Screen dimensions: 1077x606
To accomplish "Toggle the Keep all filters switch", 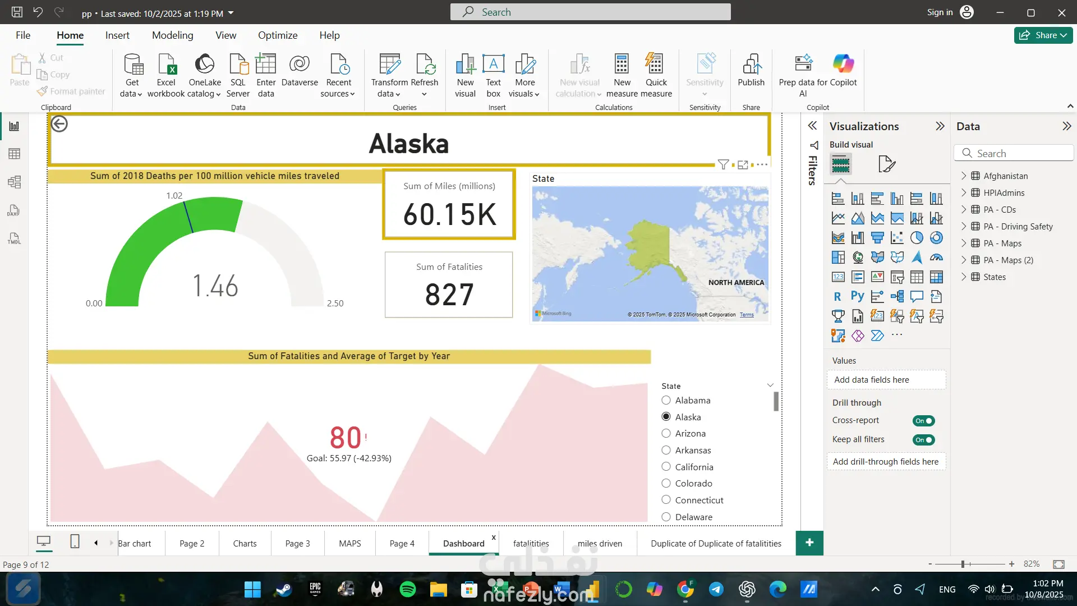I will (x=923, y=440).
